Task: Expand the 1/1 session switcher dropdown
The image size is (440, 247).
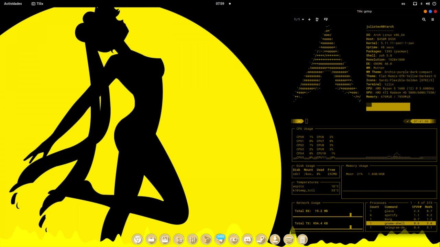Action: (299, 20)
